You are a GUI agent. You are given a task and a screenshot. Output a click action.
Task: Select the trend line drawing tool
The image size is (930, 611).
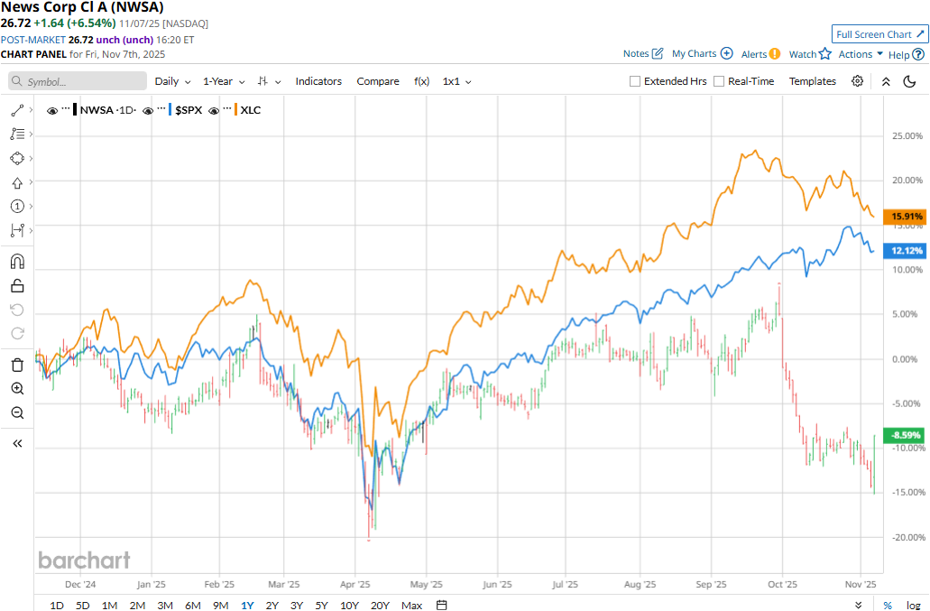pyautogui.click(x=17, y=110)
